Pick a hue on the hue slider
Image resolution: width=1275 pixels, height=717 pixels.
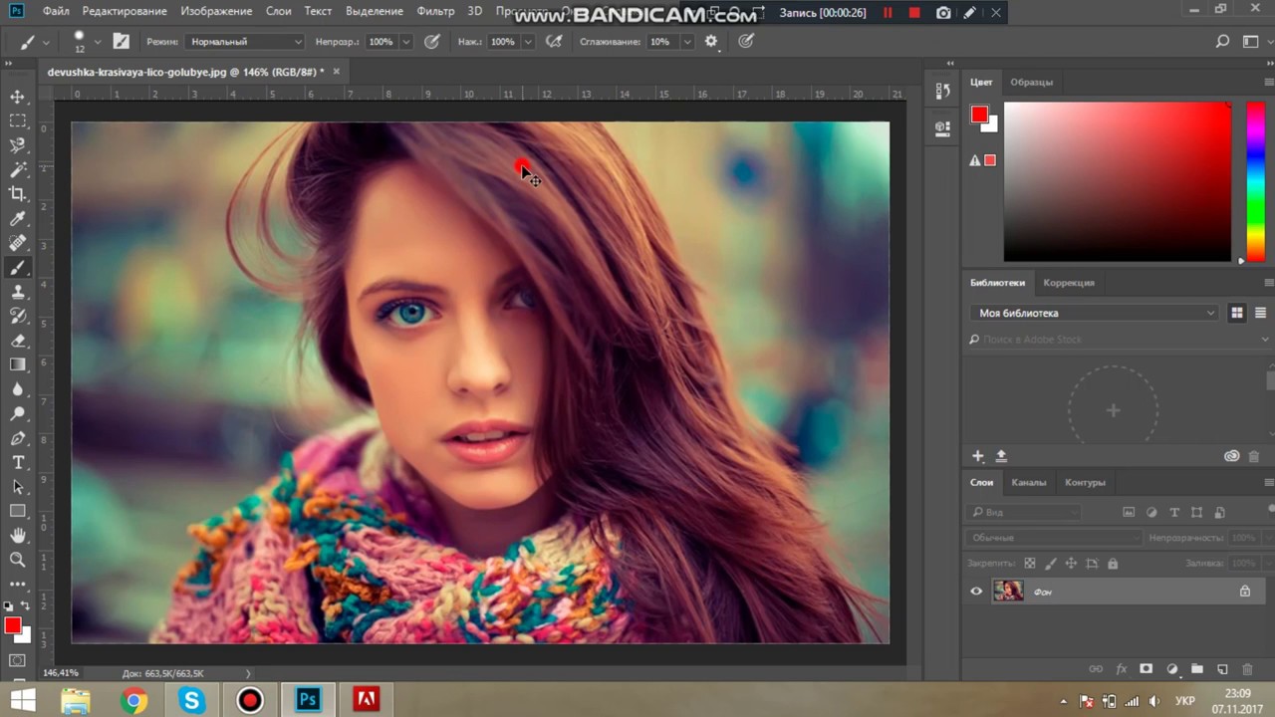[1256, 181]
